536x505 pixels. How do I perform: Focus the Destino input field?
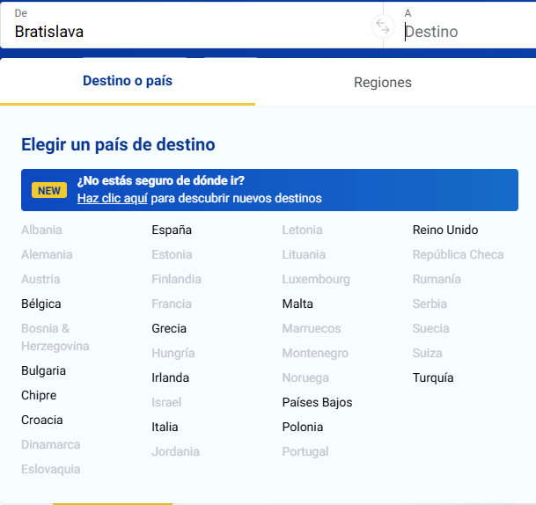(466, 32)
